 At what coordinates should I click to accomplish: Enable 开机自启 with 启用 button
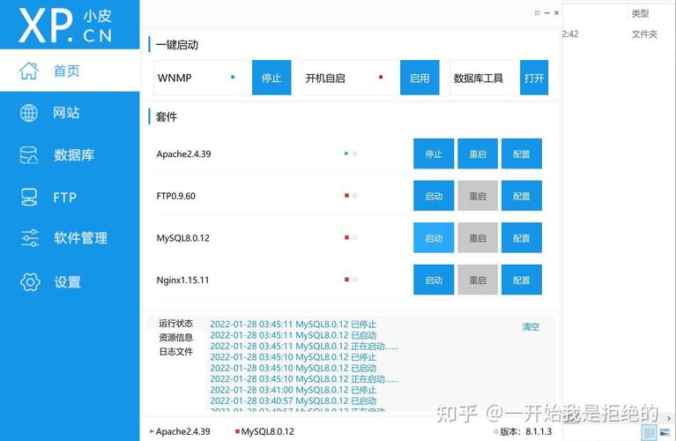[420, 78]
